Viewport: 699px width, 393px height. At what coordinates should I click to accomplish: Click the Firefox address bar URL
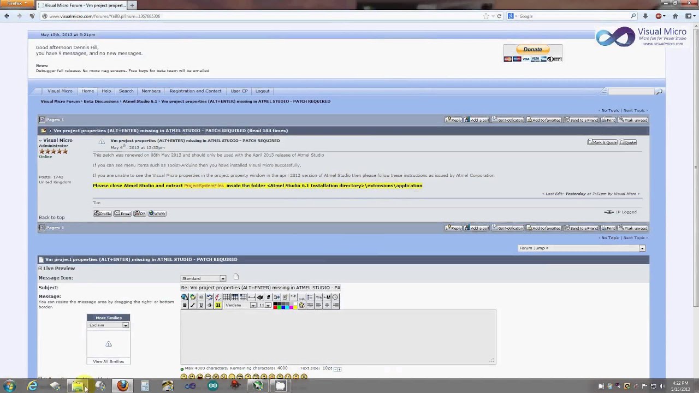tap(105, 16)
